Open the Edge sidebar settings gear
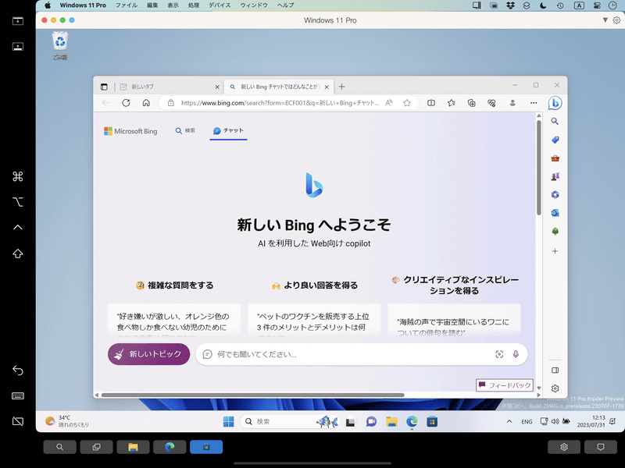 [555, 388]
